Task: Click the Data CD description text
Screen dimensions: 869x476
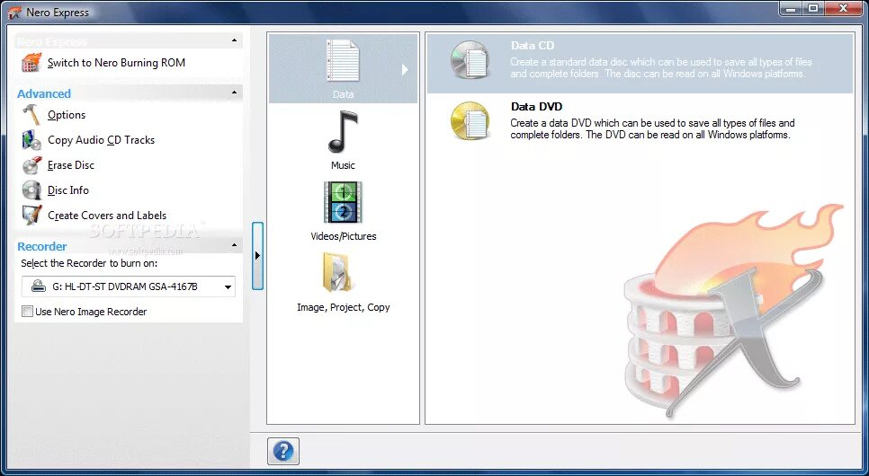Action: click(x=661, y=67)
